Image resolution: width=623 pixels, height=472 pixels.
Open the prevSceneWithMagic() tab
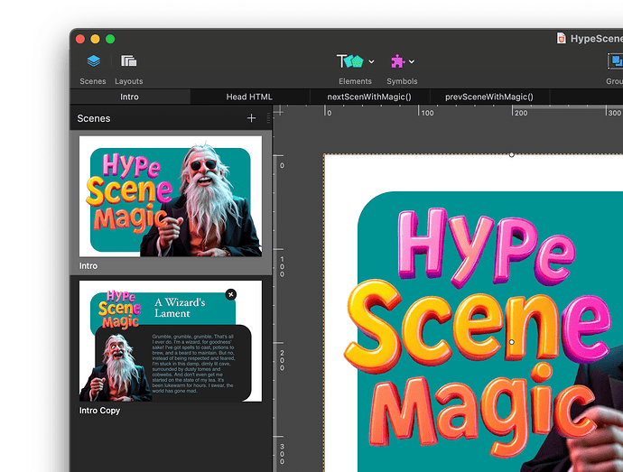point(489,97)
